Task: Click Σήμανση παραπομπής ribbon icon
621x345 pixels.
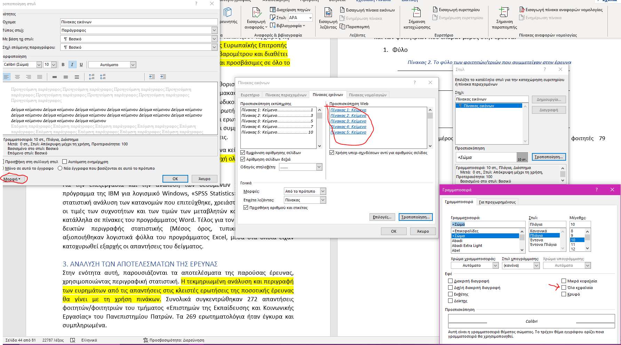Action: 504,18
